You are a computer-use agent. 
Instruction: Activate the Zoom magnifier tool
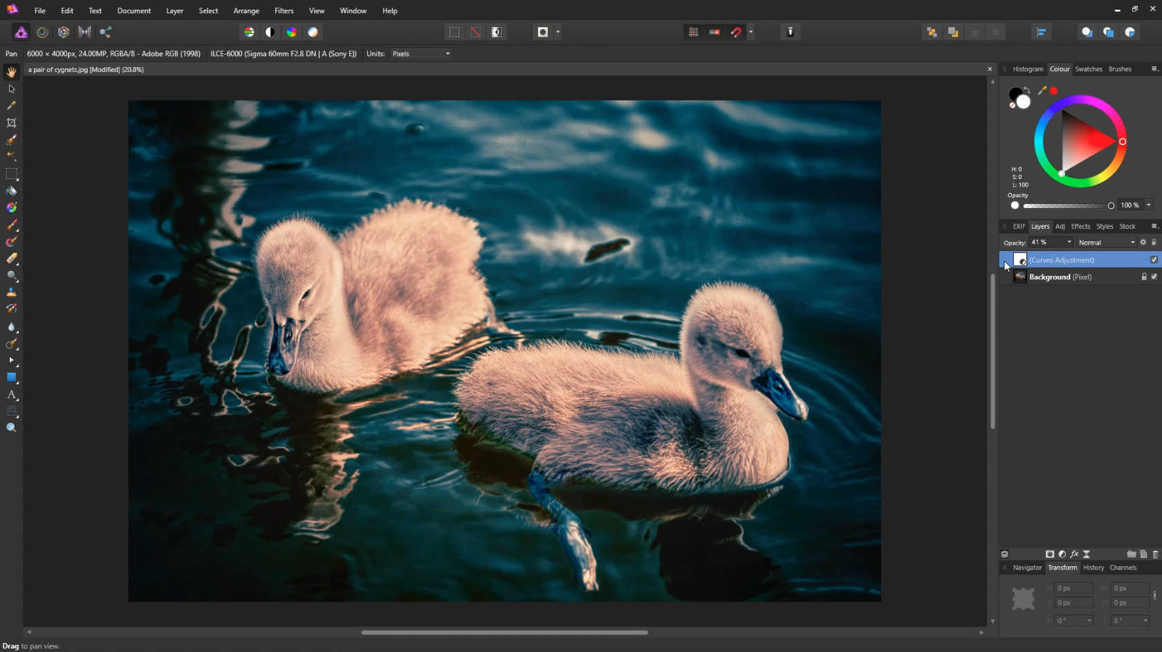(11, 428)
